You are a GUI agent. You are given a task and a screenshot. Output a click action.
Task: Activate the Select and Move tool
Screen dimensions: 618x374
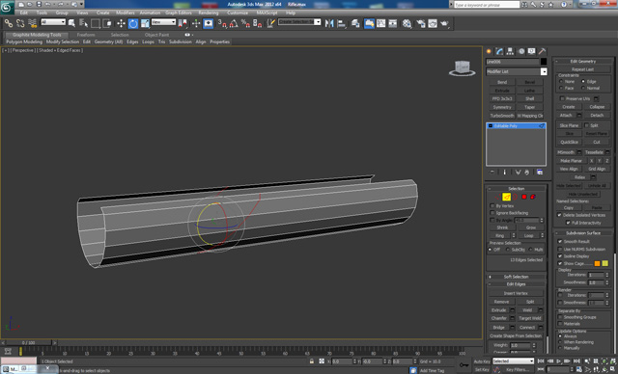tap(121, 23)
